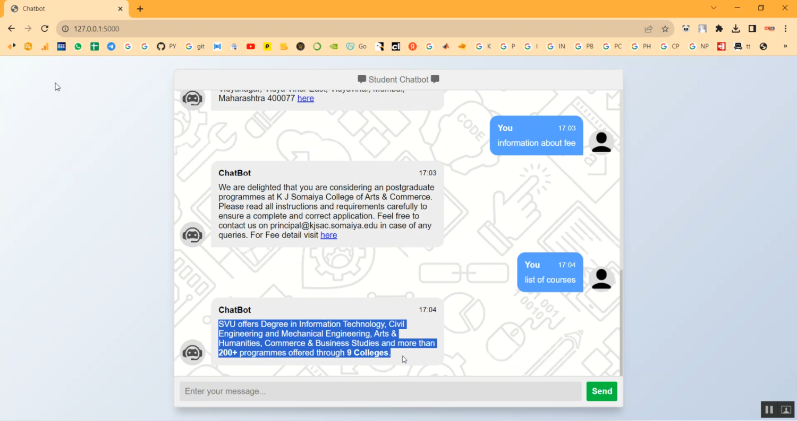Click the bot avatar beside the fee reply
Screen dimensions: 797x421
(192, 235)
